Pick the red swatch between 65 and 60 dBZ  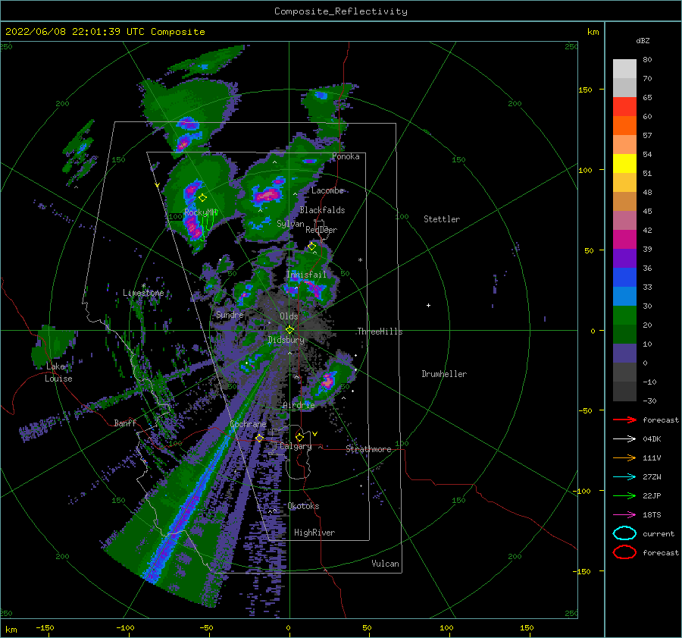tap(624, 107)
